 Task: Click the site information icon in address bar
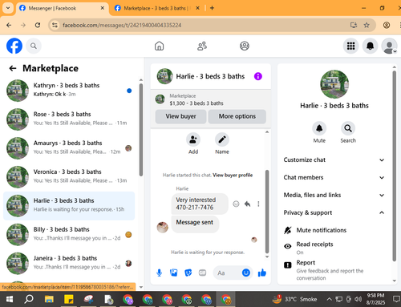pyautogui.click(x=55, y=25)
